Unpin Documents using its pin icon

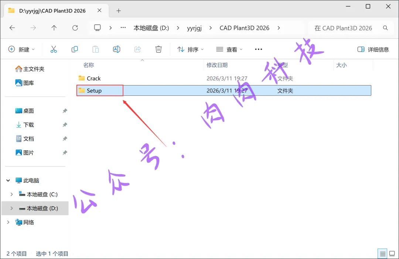pos(65,139)
